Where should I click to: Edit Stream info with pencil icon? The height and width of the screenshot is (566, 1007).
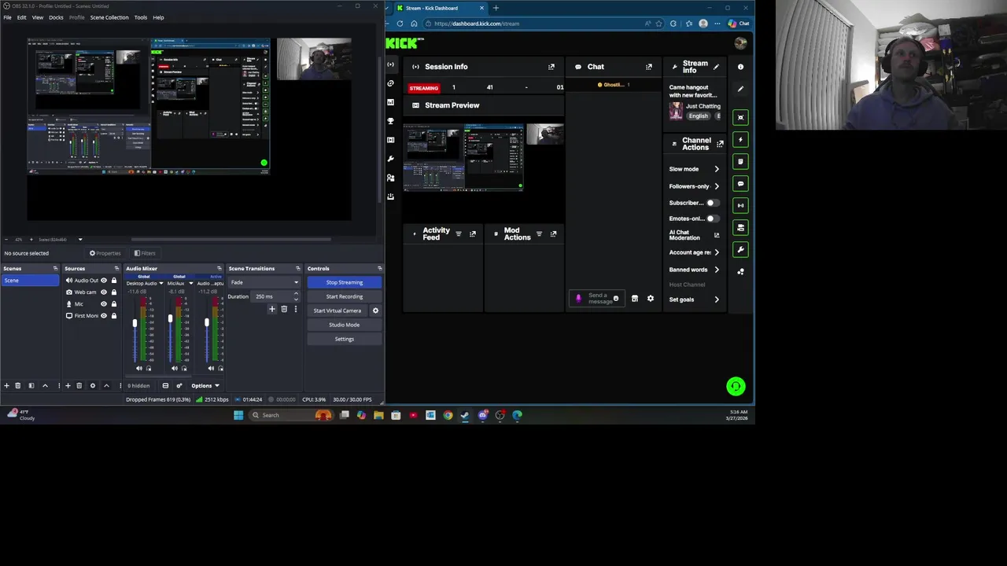pyautogui.click(x=716, y=67)
